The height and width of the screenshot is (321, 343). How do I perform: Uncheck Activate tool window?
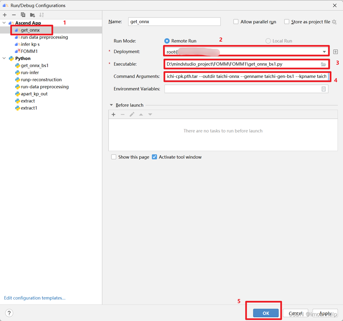click(154, 157)
